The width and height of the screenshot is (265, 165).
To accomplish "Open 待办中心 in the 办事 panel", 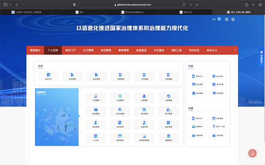I will 197,118.
